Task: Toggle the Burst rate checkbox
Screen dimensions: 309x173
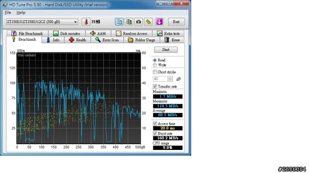Action: [x=155, y=134]
